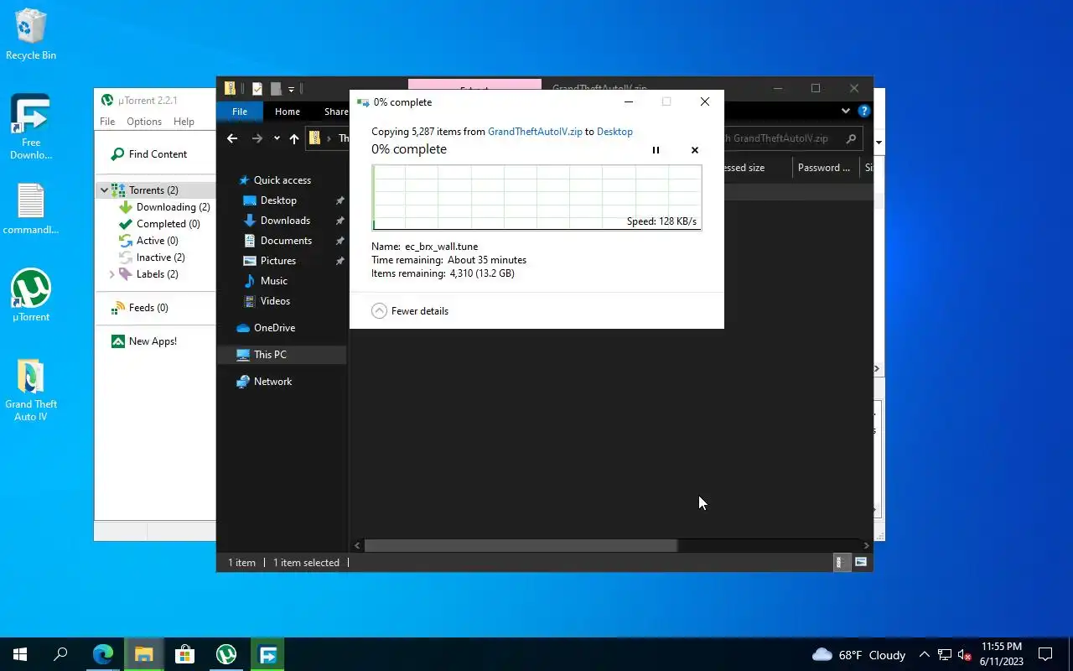Cancel the copy with the small X
This screenshot has height=671, width=1073.
[694, 150]
